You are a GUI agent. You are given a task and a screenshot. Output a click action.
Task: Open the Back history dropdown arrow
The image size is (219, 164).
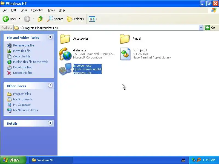[19, 19]
